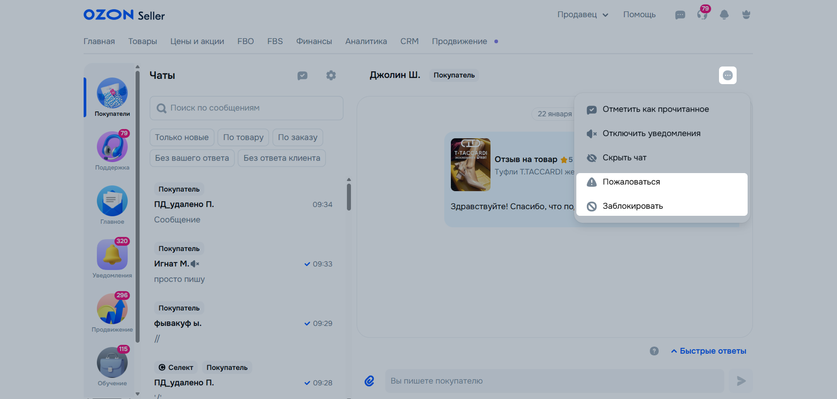The height and width of the screenshot is (399, 837).
Task: Select Отключить уведомления from menu
Action: tap(651, 133)
